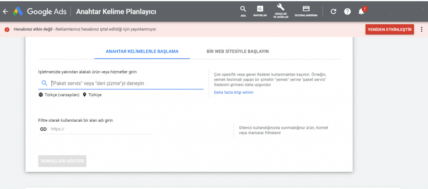Click the globe language icon
The width and height of the screenshot is (428, 189).
41,95
